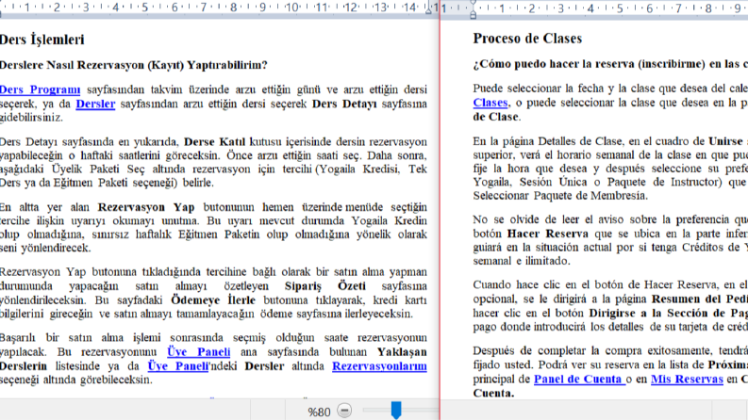Click the number 10 on the left ruler
The image size is (748, 420).
tap(291, 8)
